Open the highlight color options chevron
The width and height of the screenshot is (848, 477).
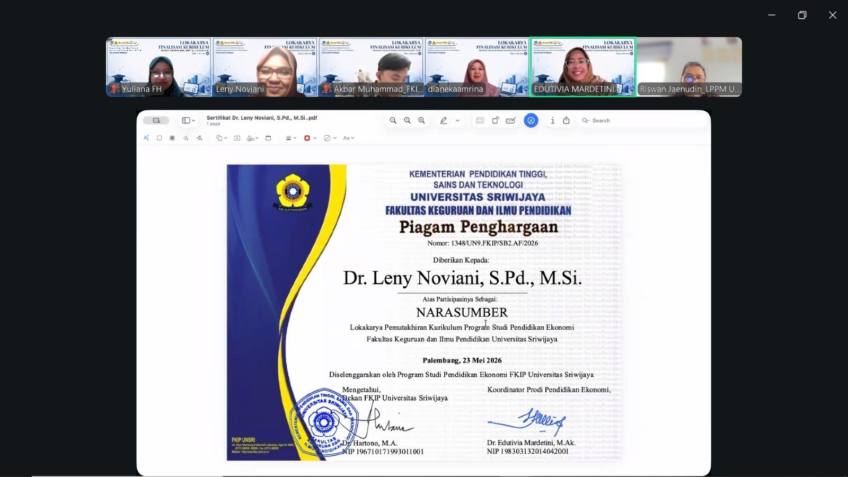tap(457, 120)
